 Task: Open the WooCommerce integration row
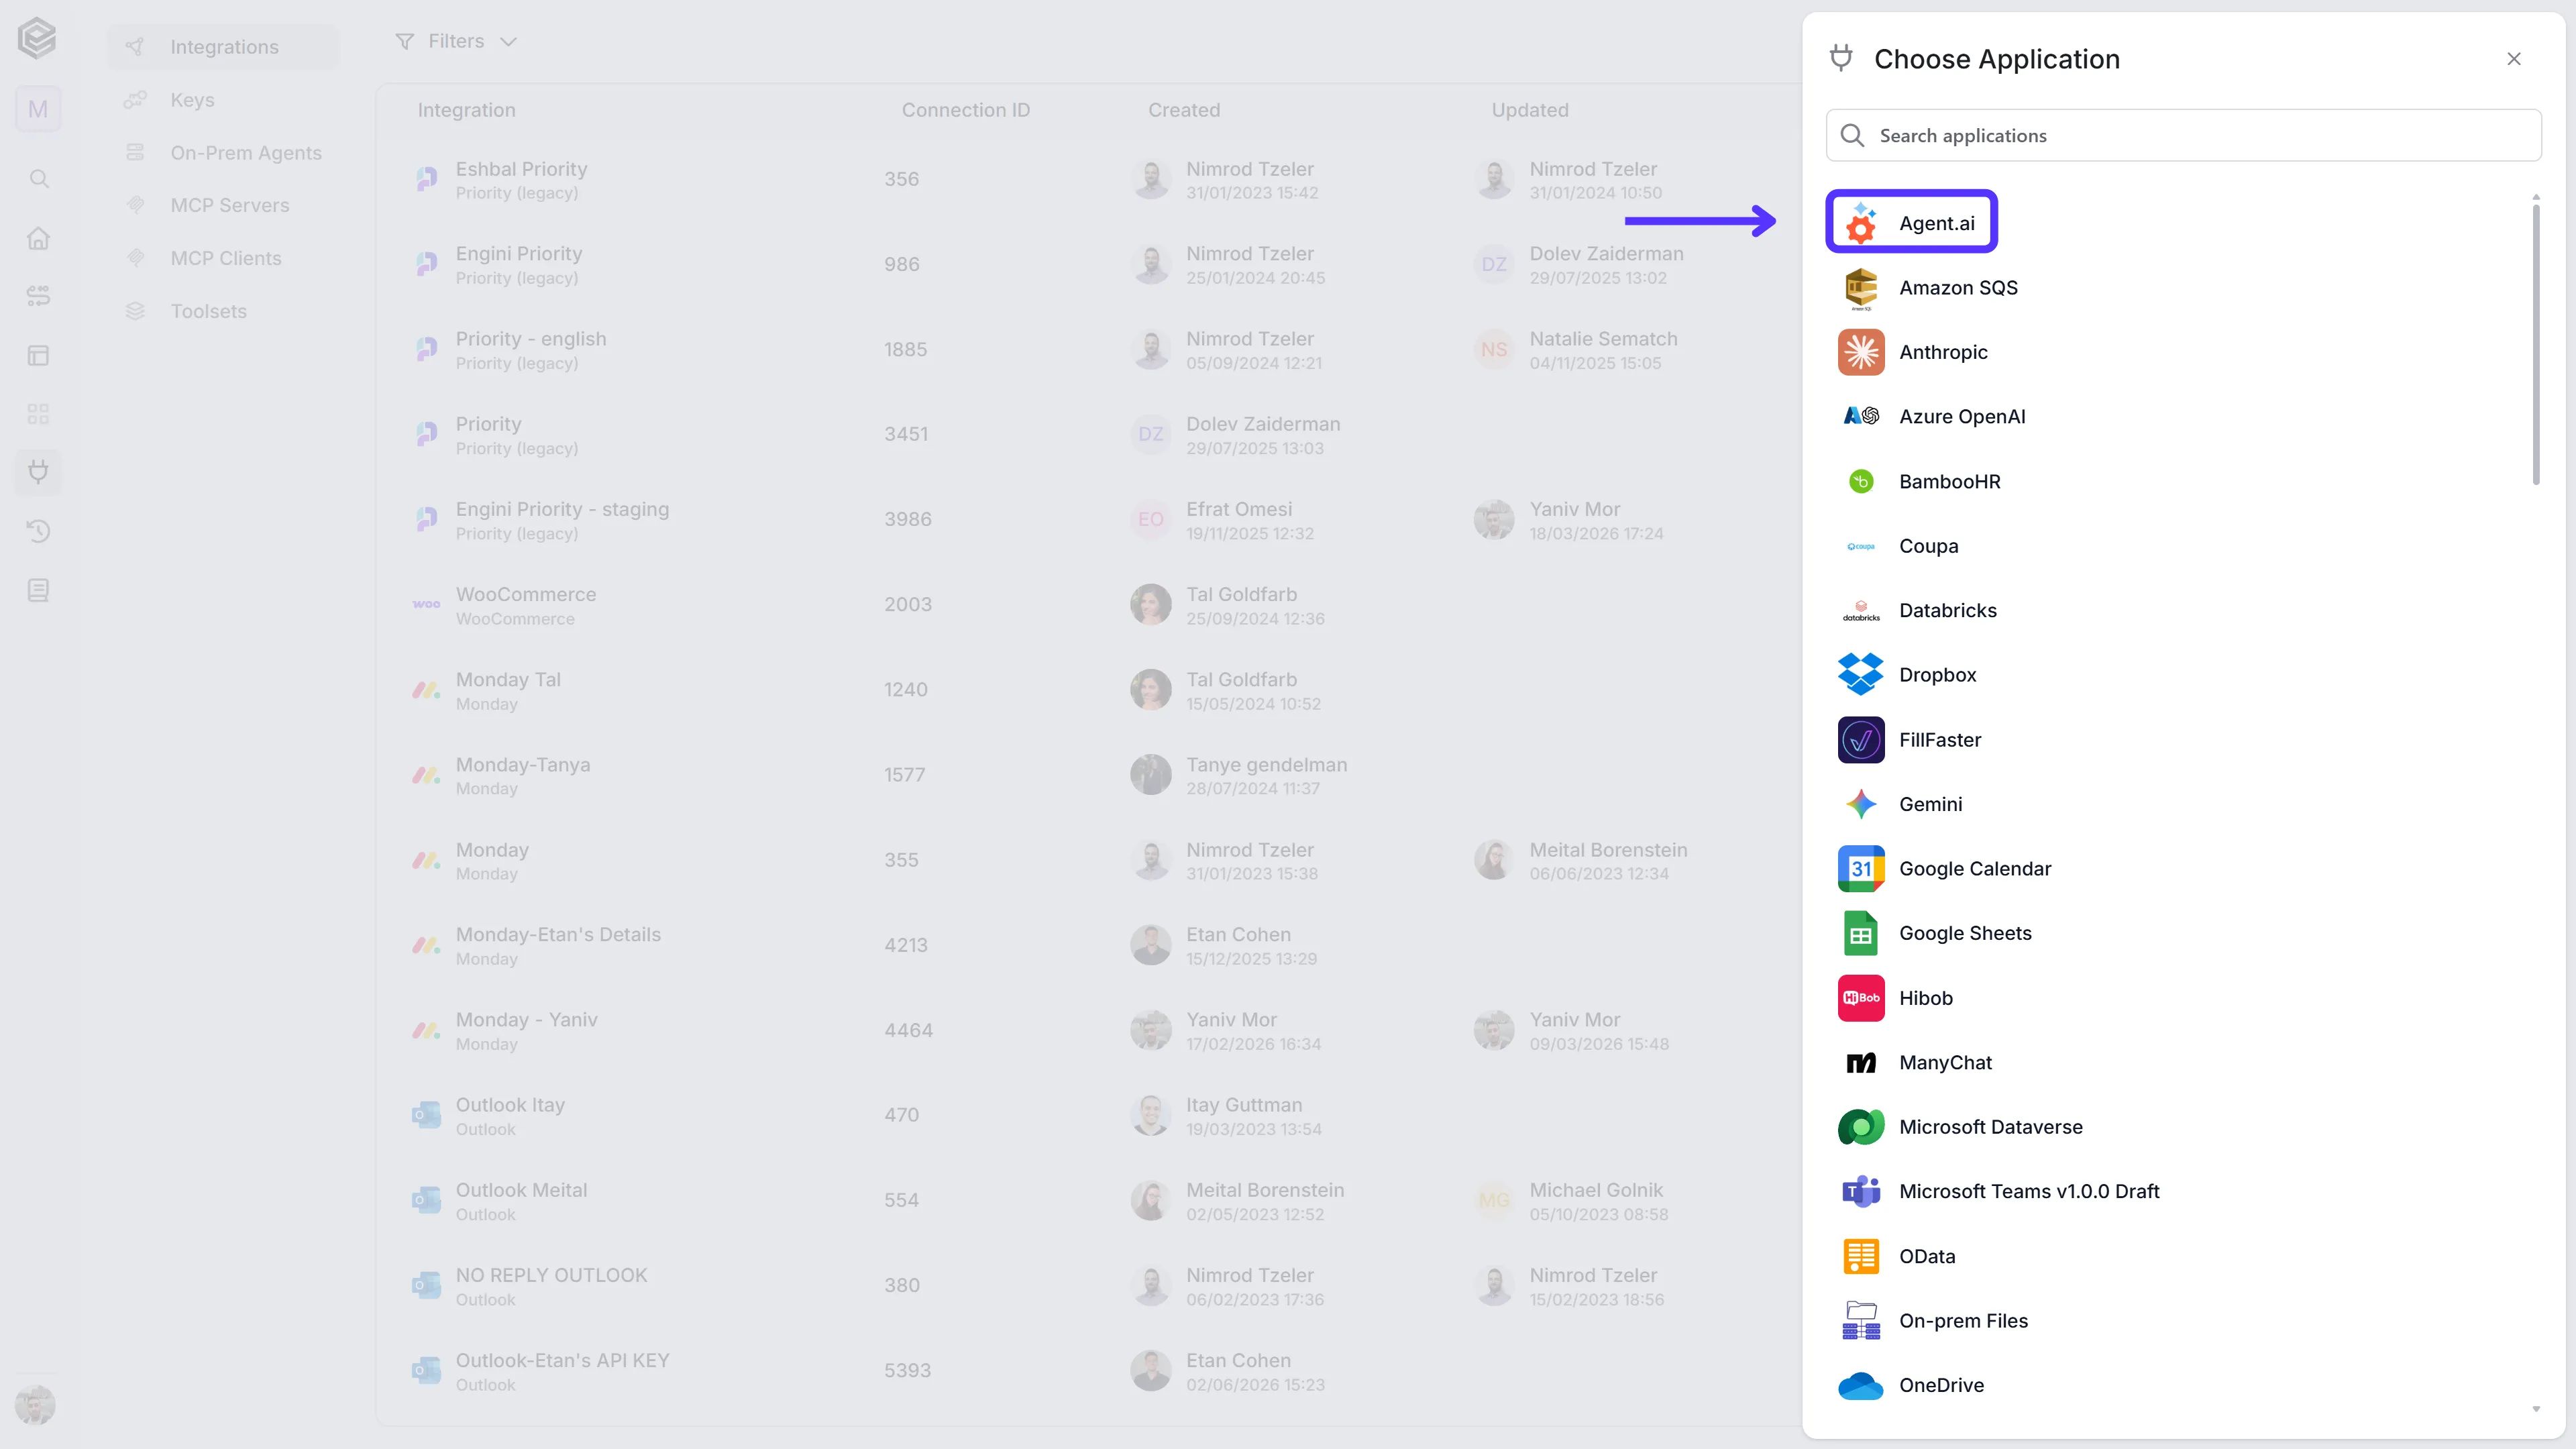click(1088, 605)
